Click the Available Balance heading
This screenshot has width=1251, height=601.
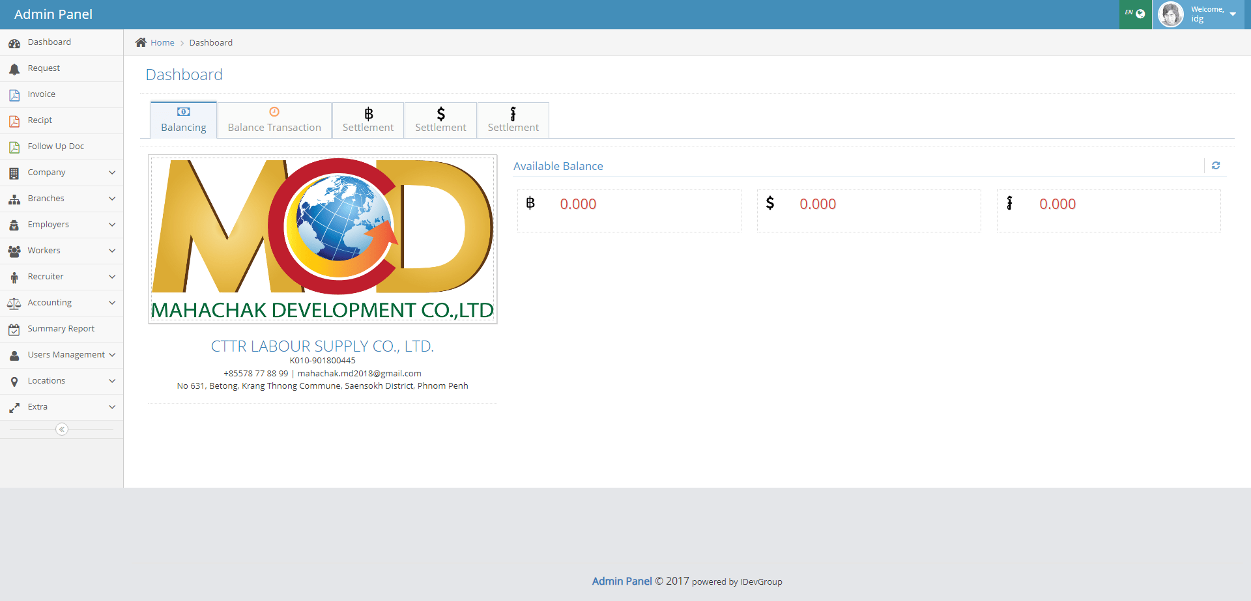[558, 166]
